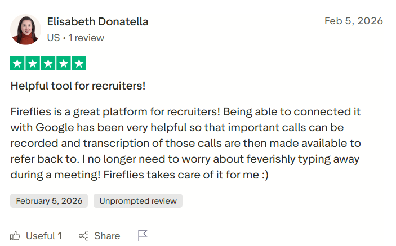
Task: Click the "Feb 5, 2026" date at top right
Action: pyautogui.click(x=353, y=21)
